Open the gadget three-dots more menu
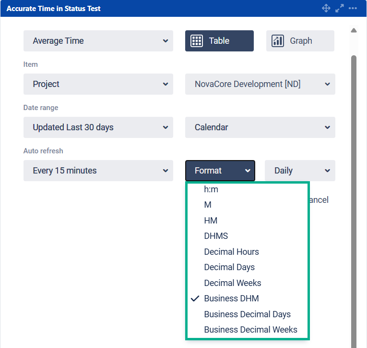The height and width of the screenshot is (348, 367). click(353, 8)
